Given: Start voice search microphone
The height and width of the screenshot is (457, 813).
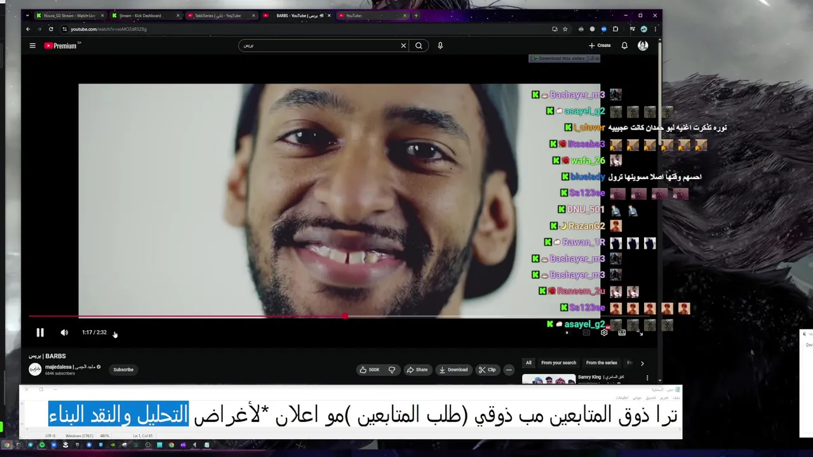Looking at the screenshot, I should [440, 46].
